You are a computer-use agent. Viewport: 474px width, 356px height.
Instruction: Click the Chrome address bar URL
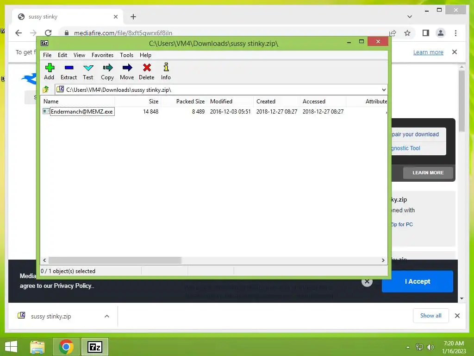tap(123, 33)
